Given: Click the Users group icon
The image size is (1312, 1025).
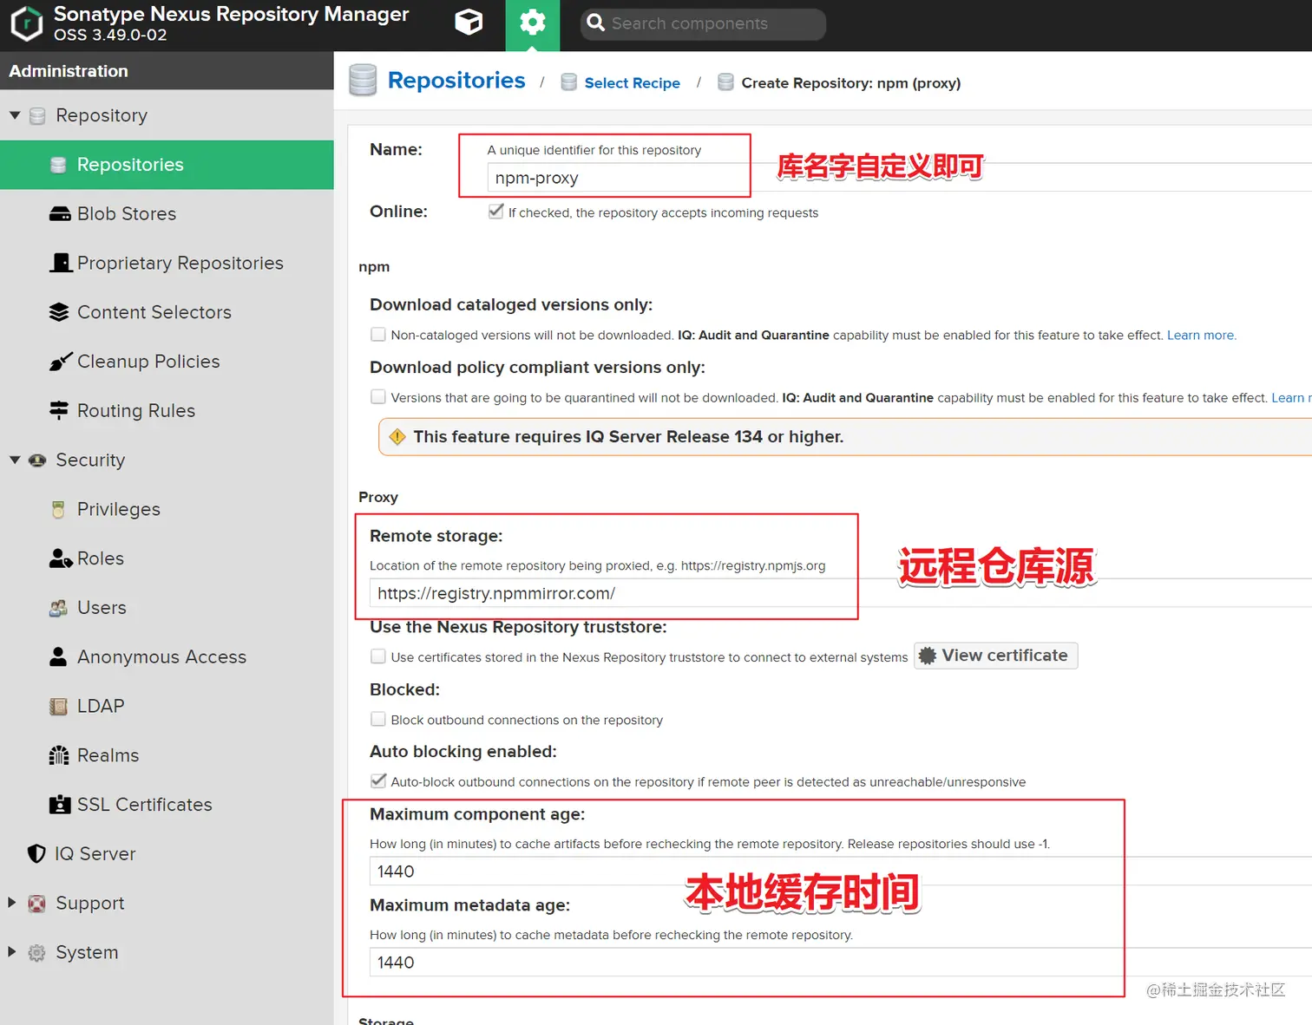Looking at the screenshot, I should coord(58,608).
